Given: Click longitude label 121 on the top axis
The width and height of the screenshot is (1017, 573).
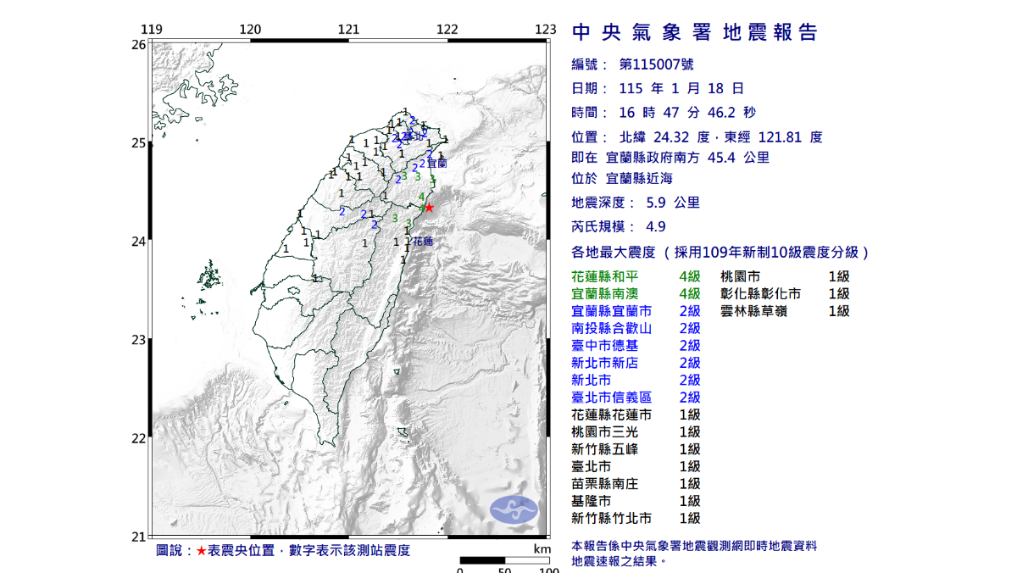Looking at the screenshot, I should (348, 30).
